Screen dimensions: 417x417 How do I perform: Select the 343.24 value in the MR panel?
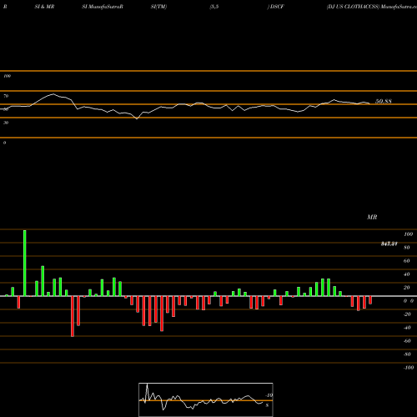[x=389, y=244]
